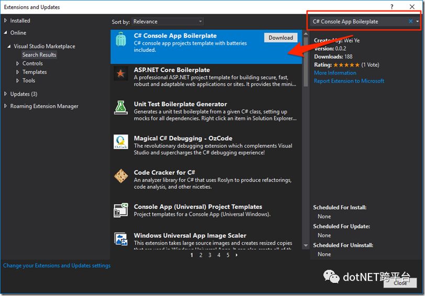Screen dimensions: 425x296
Task: Select Roaming Extension Manager label
Action: (44, 106)
